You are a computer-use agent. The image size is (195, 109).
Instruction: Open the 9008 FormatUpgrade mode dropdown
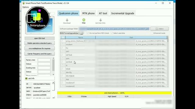click(72, 33)
